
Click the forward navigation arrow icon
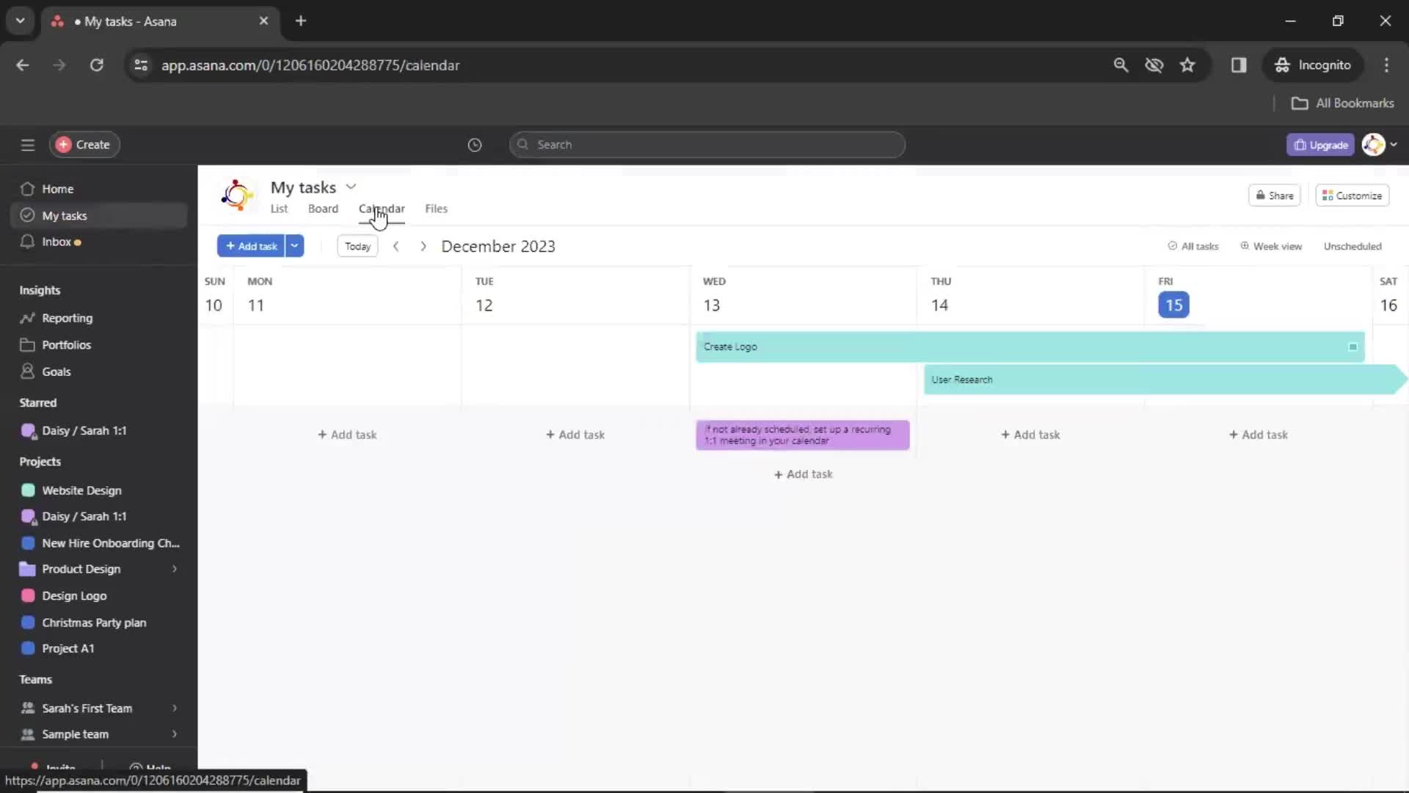[423, 246]
